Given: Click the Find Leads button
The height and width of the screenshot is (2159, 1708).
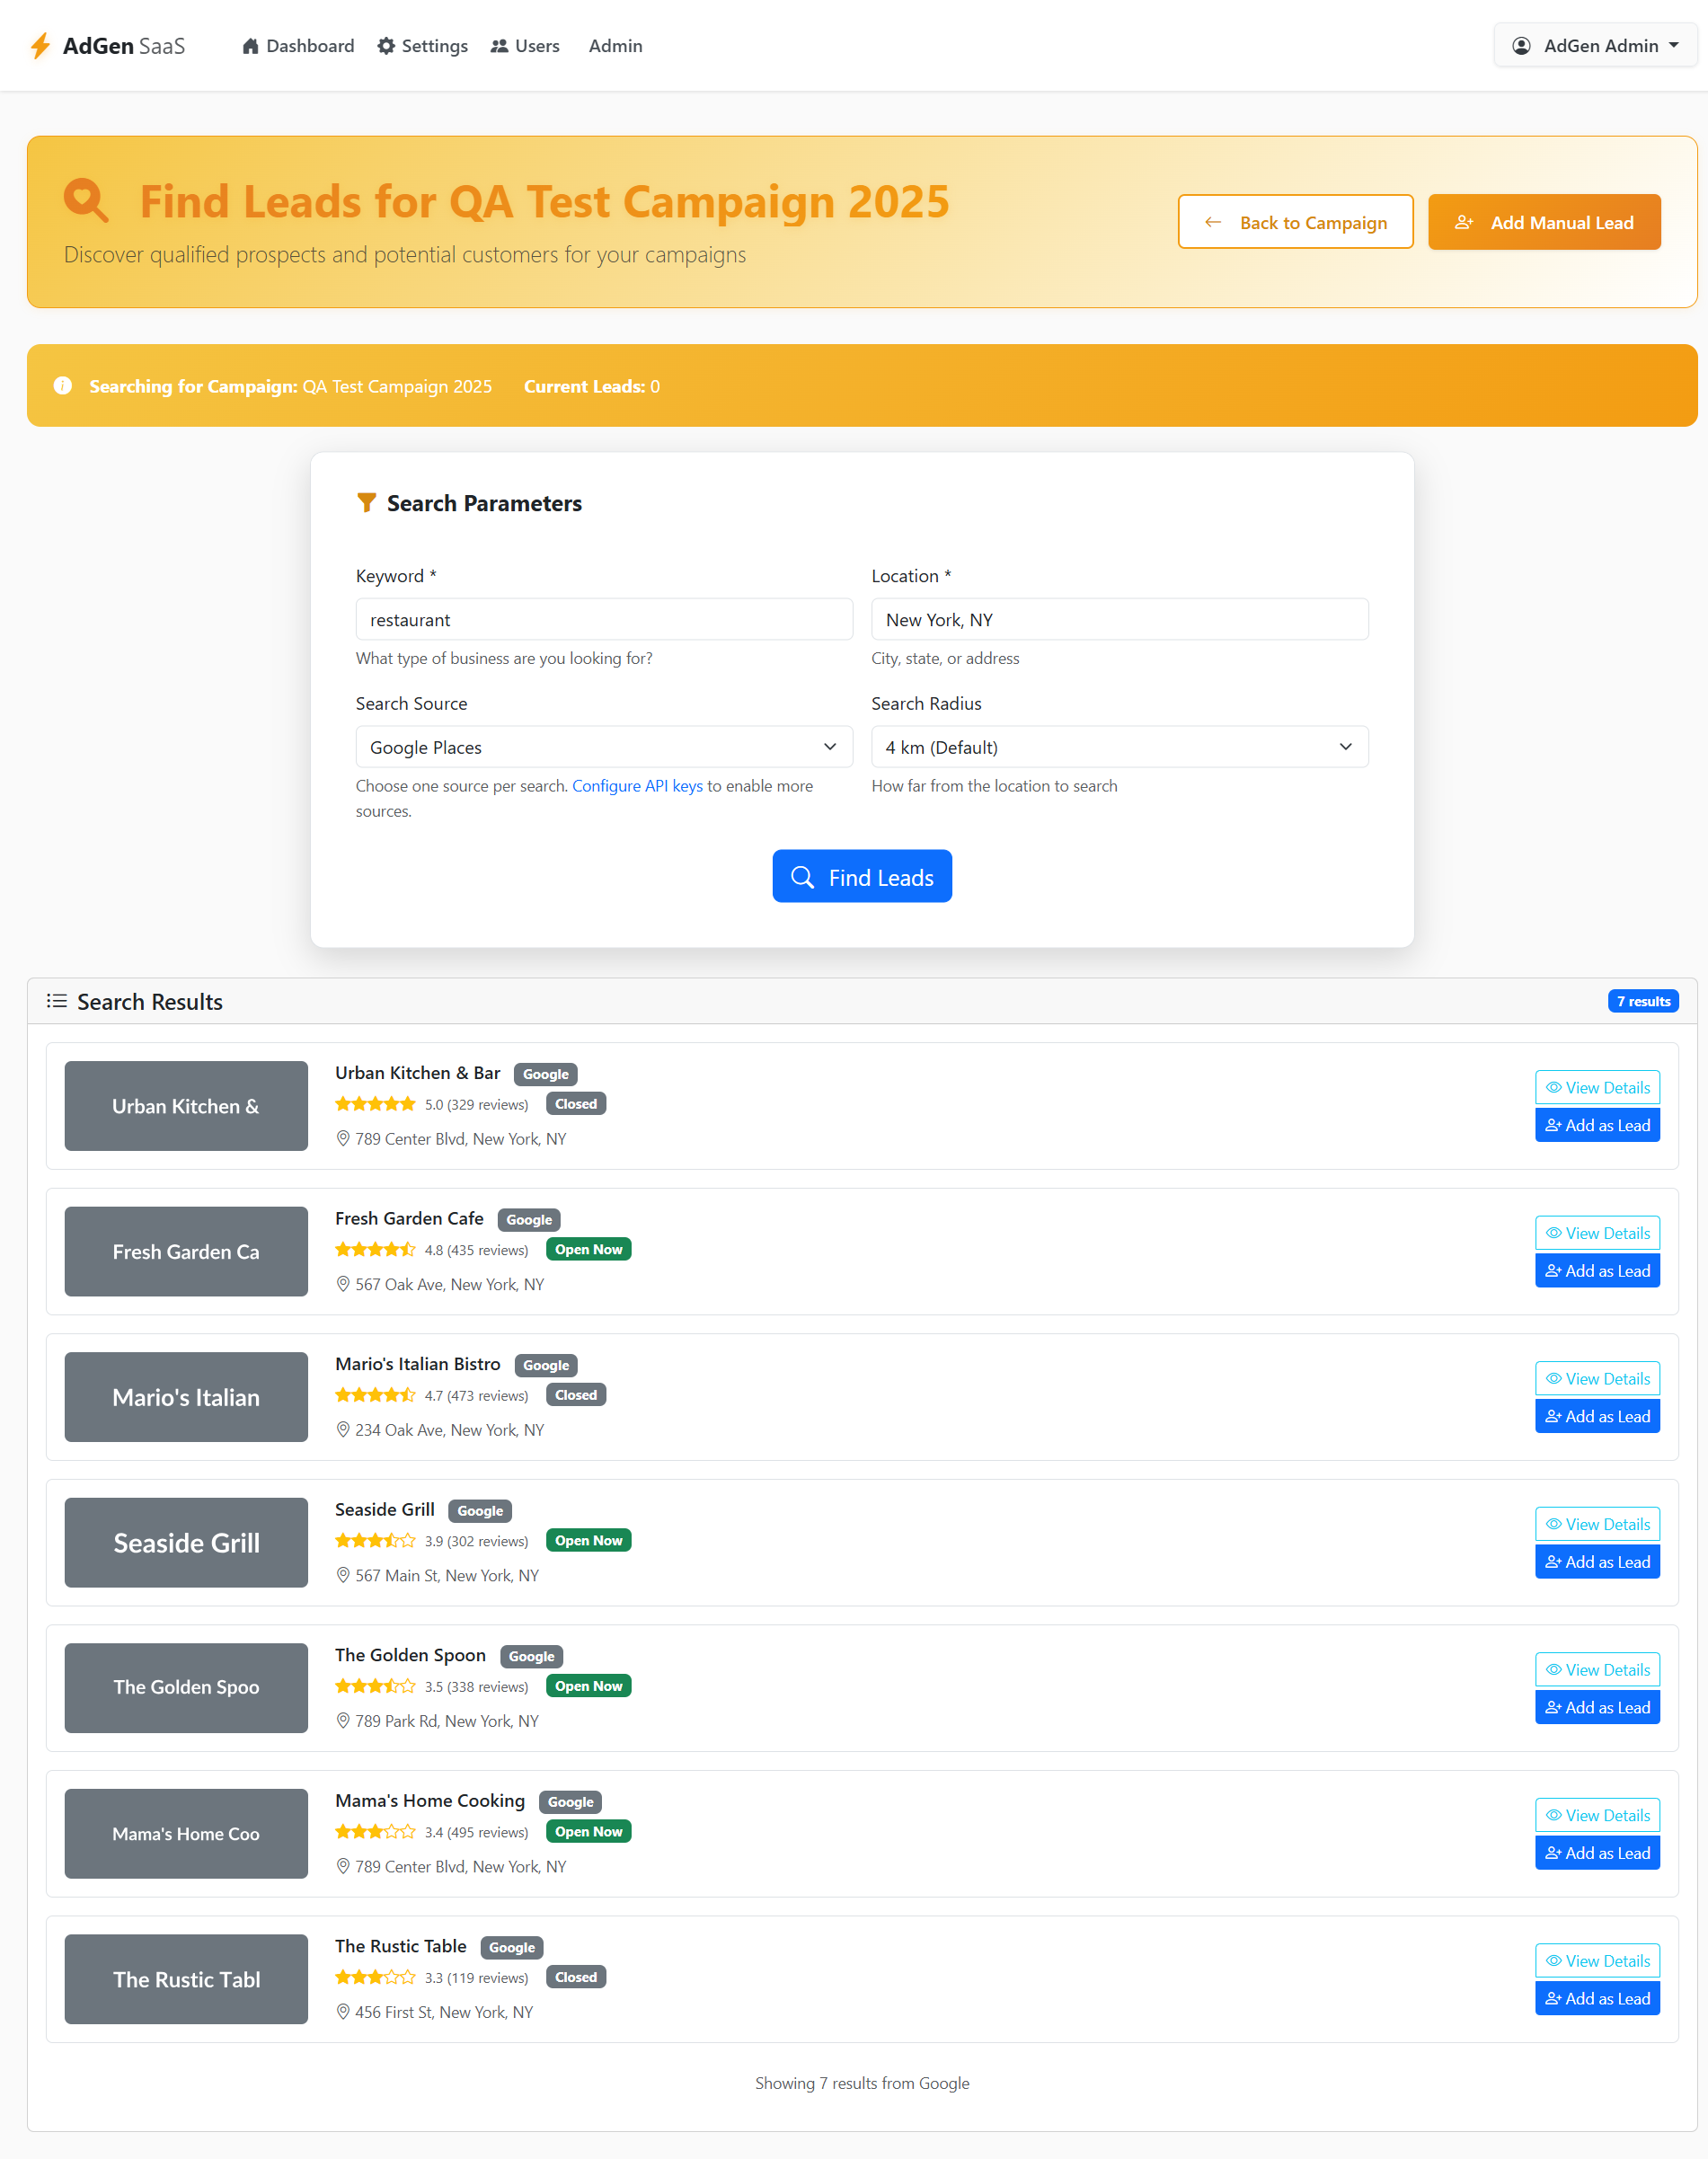Looking at the screenshot, I should [862, 876].
